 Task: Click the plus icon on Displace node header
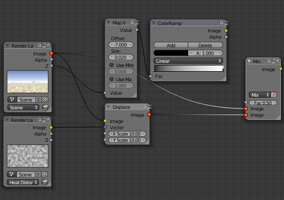click(145, 107)
